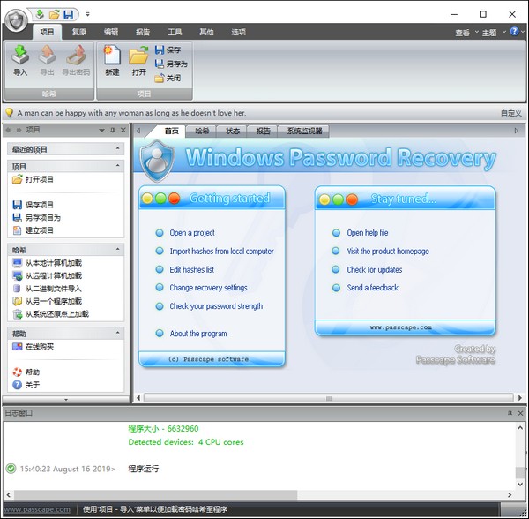Click 从二进制文件导入 file icon
Screen dimensions: 529x519
point(17,289)
